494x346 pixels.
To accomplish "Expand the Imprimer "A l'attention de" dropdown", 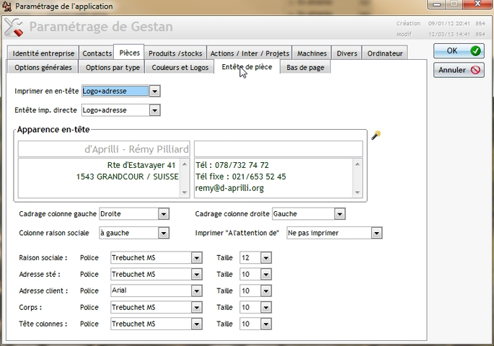I will 376,234.
